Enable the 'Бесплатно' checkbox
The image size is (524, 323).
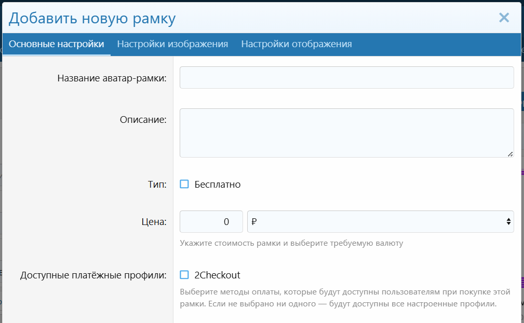coord(184,184)
